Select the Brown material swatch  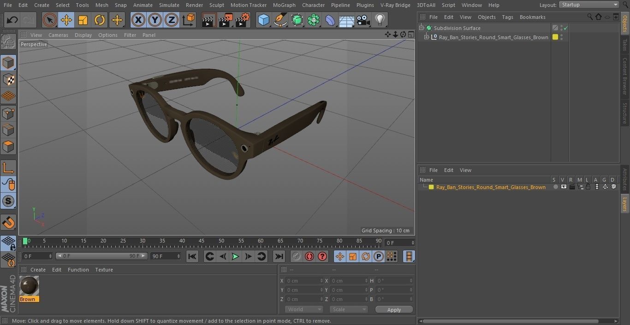29,286
